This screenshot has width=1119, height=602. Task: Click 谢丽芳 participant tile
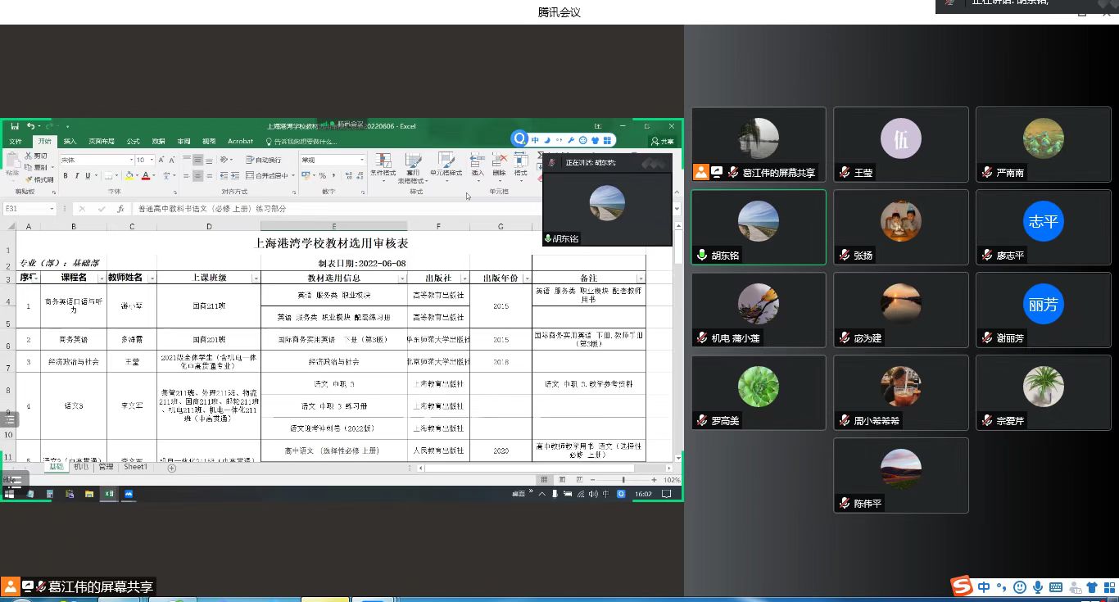pyautogui.click(x=1043, y=310)
